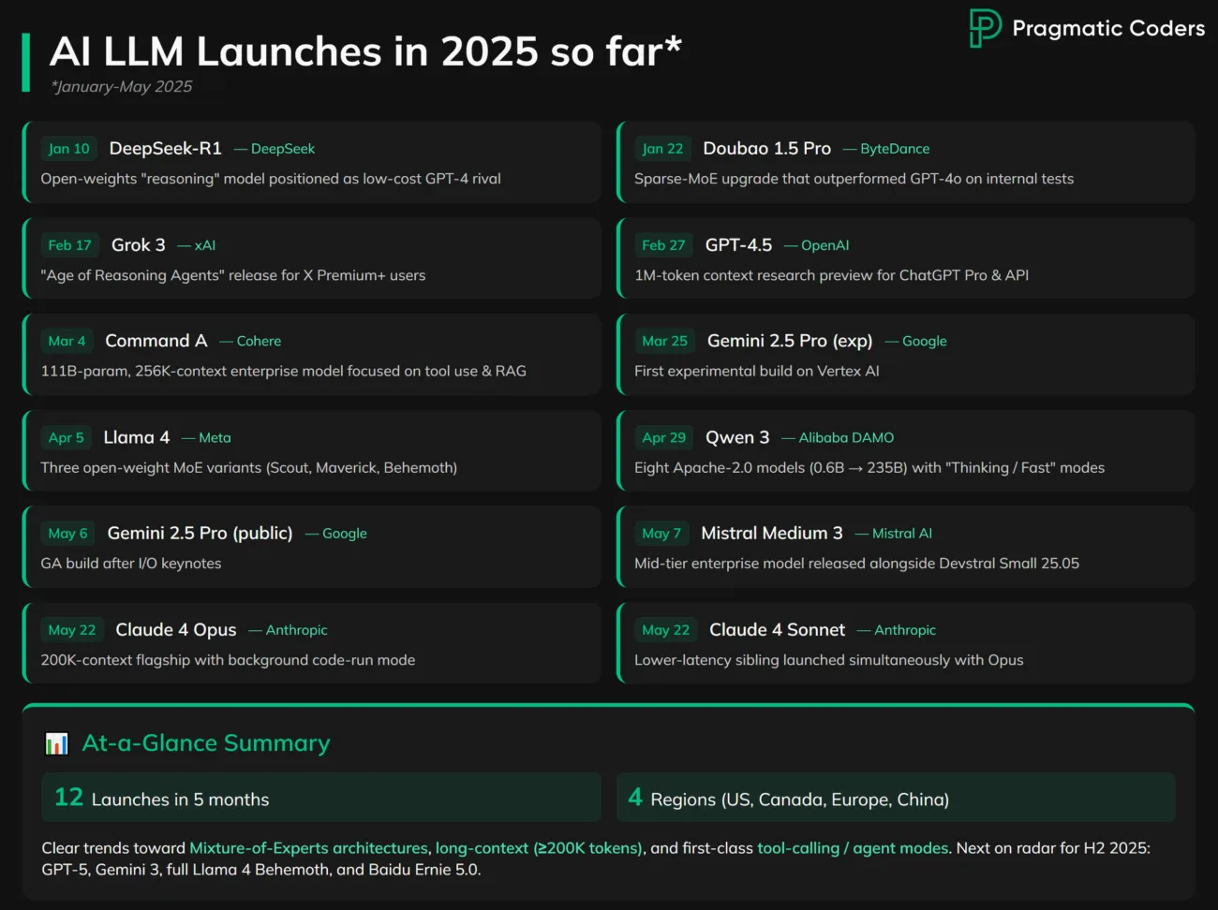
Task: Click the 'Three open-weight MoE variants' text
Action: (249, 467)
